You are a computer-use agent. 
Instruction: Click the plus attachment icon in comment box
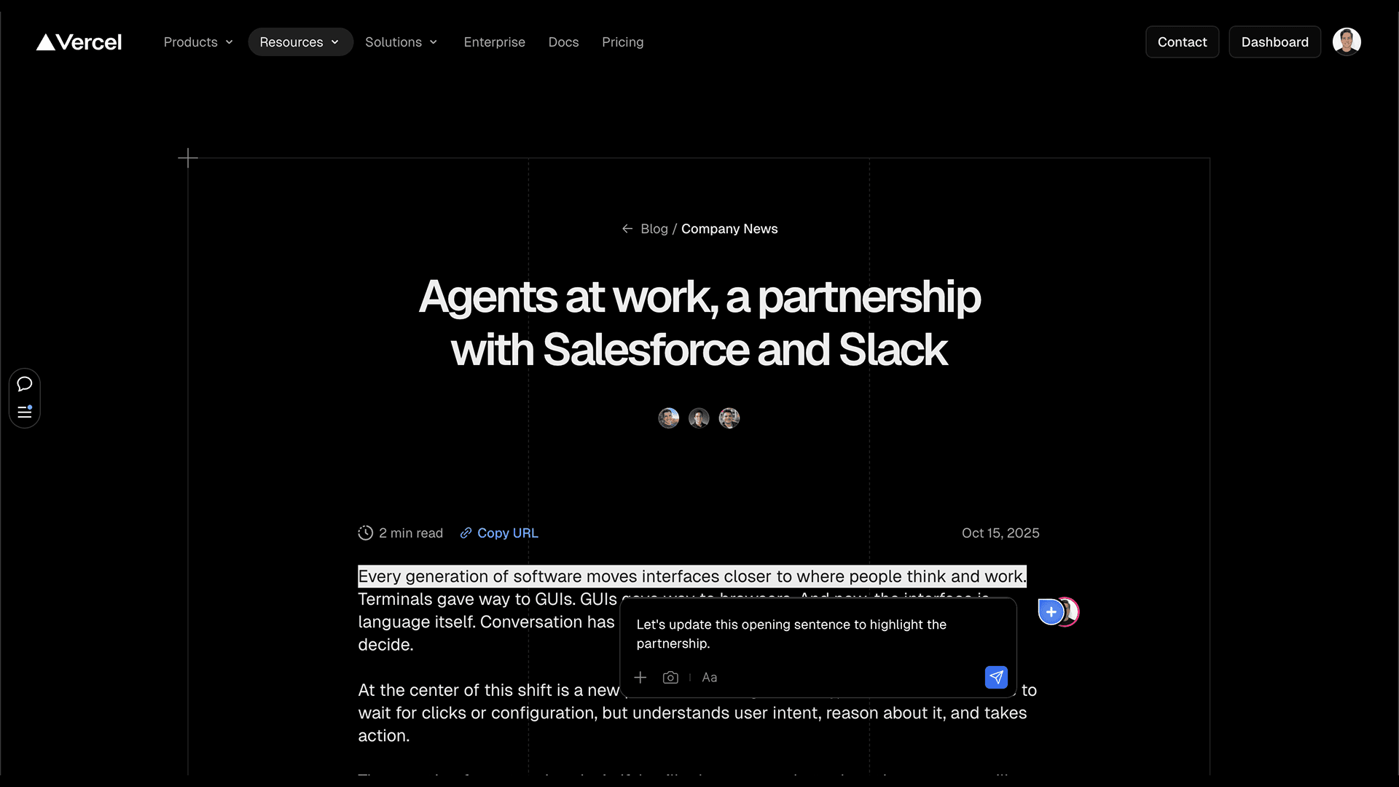(640, 678)
